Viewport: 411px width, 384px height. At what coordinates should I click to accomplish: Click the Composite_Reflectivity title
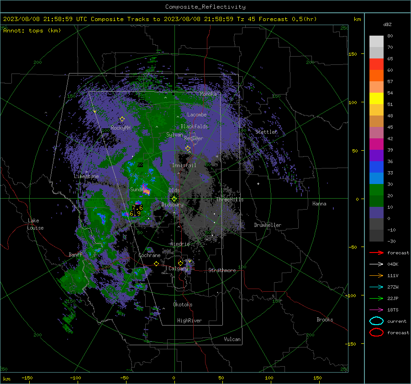tap(205, 7)
